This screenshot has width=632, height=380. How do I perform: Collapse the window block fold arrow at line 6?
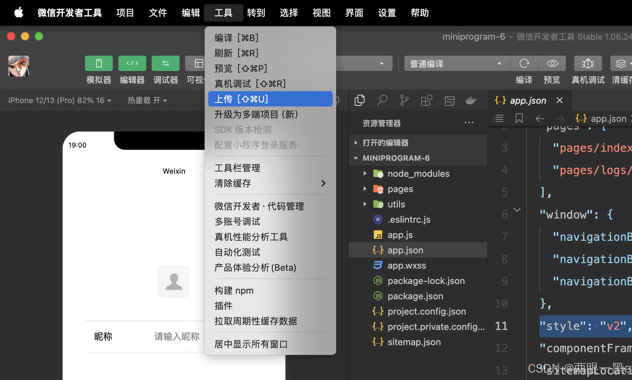click(x=517, y=210)
